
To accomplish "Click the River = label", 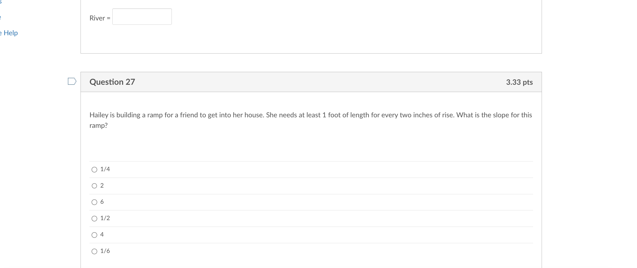I will [x=100, y=18].
